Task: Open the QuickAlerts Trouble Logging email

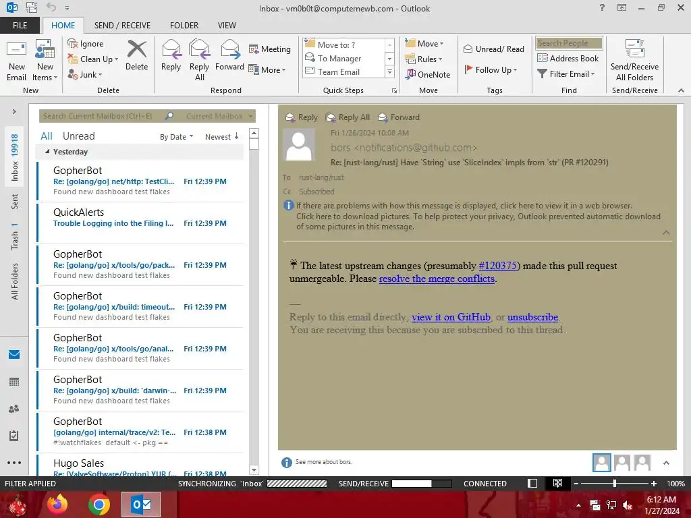Action: [140, 223]
